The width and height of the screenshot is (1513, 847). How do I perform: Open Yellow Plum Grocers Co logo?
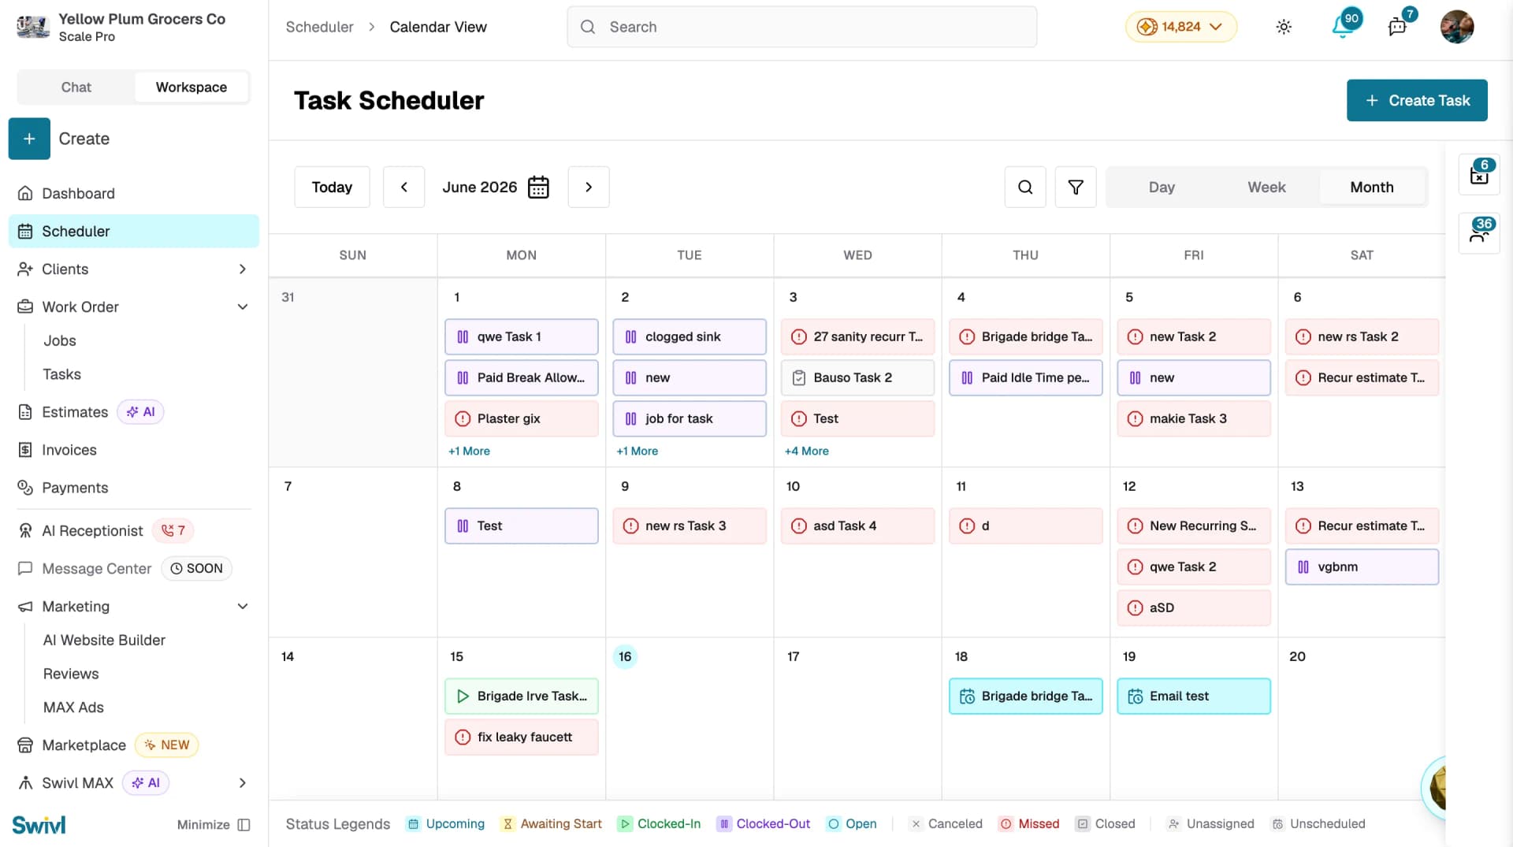33,27
